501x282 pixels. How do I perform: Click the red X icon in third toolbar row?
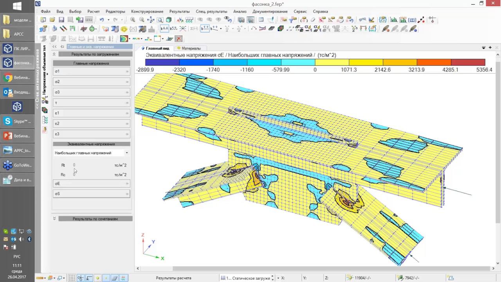coord(178,38)
